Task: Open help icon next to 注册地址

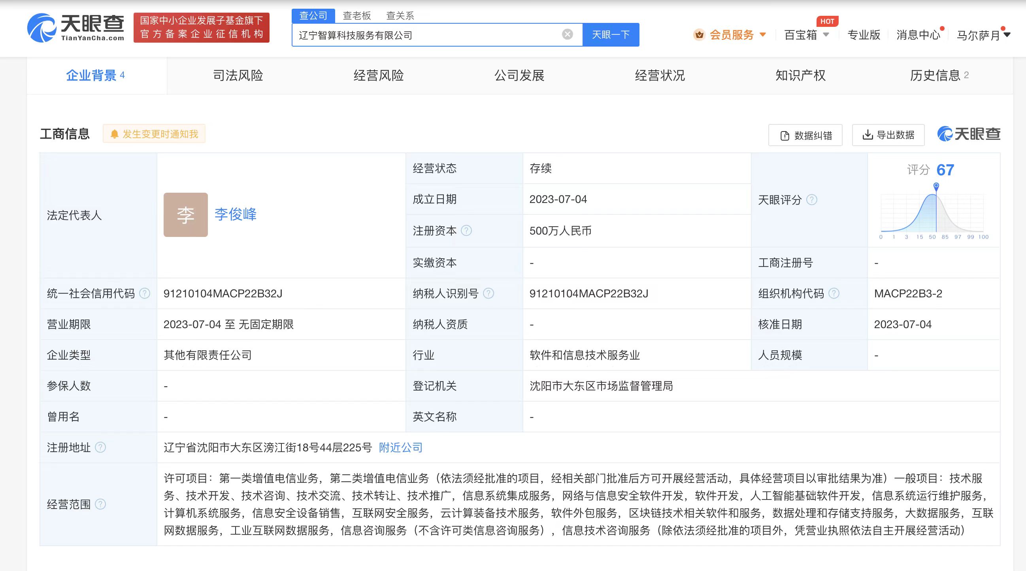Action: click(x=100, y=447)
